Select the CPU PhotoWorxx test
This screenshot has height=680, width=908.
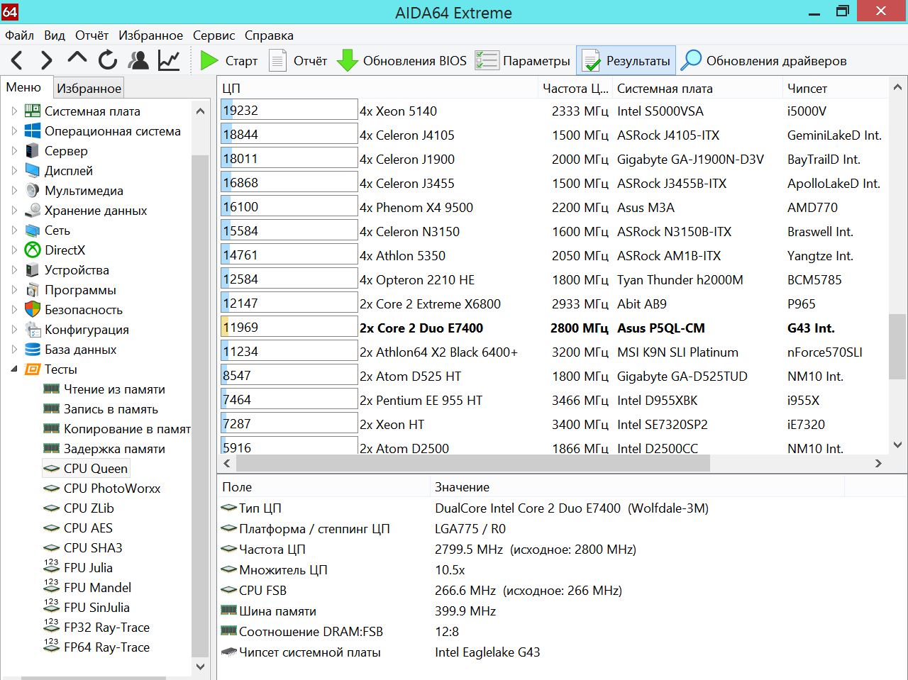coord(112,488)
